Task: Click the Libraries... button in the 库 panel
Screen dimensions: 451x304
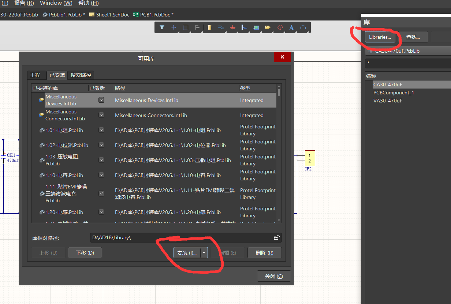Action: [x=380, y=37]
